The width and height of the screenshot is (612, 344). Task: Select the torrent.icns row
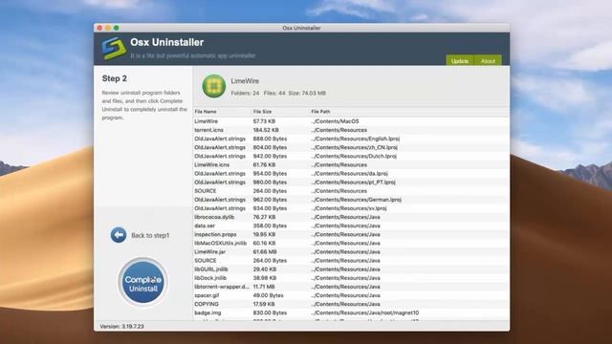[351, 130]
